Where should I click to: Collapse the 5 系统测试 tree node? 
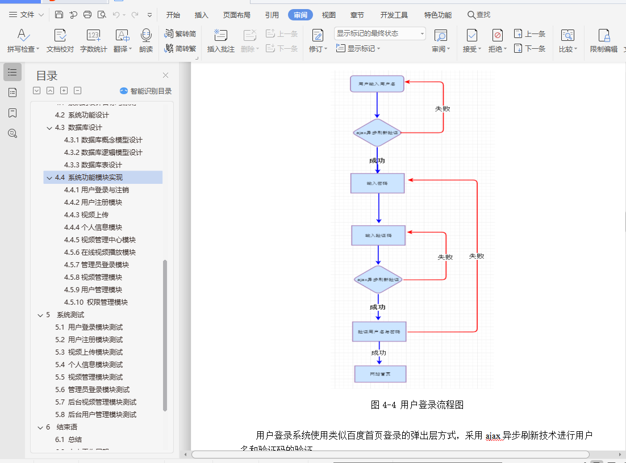[40, 315]
